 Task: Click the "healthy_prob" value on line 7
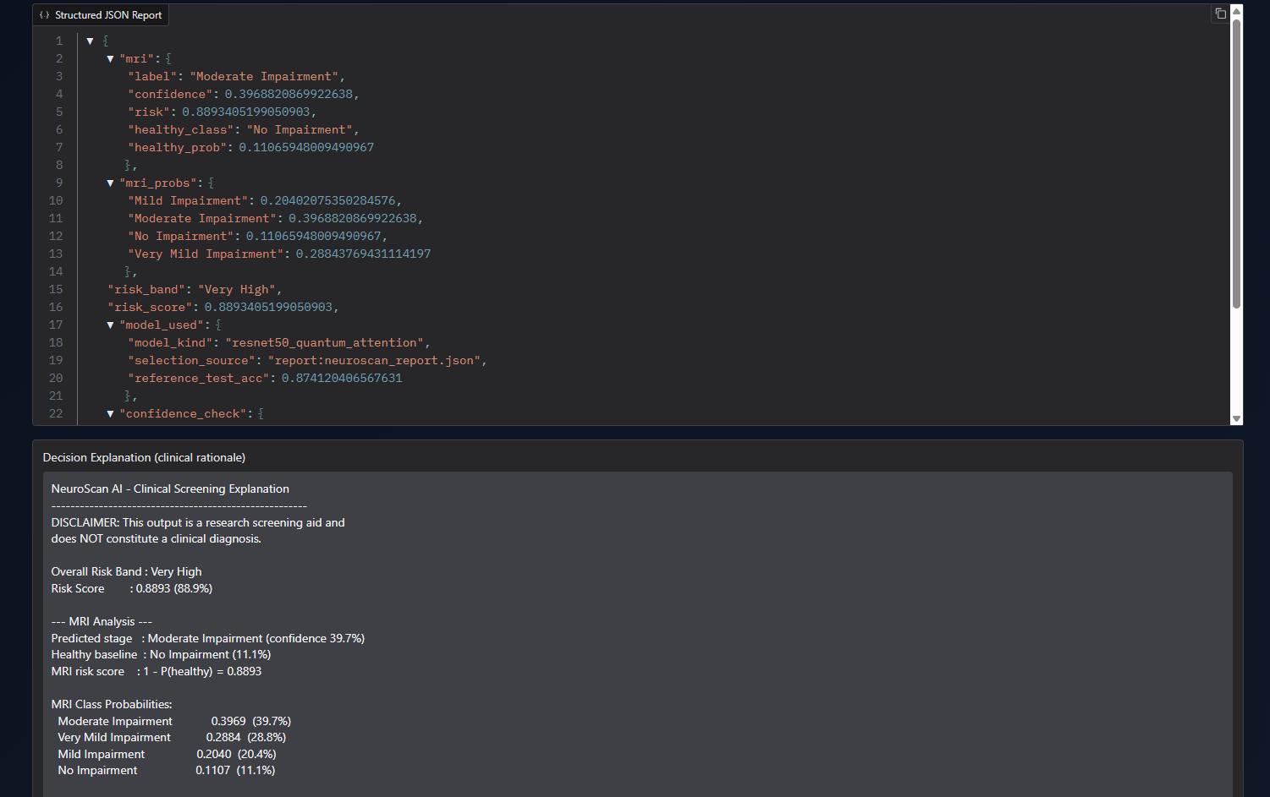tap(306, 147)
